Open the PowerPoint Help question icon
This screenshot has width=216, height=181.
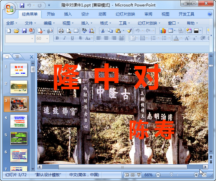(210, 14)
